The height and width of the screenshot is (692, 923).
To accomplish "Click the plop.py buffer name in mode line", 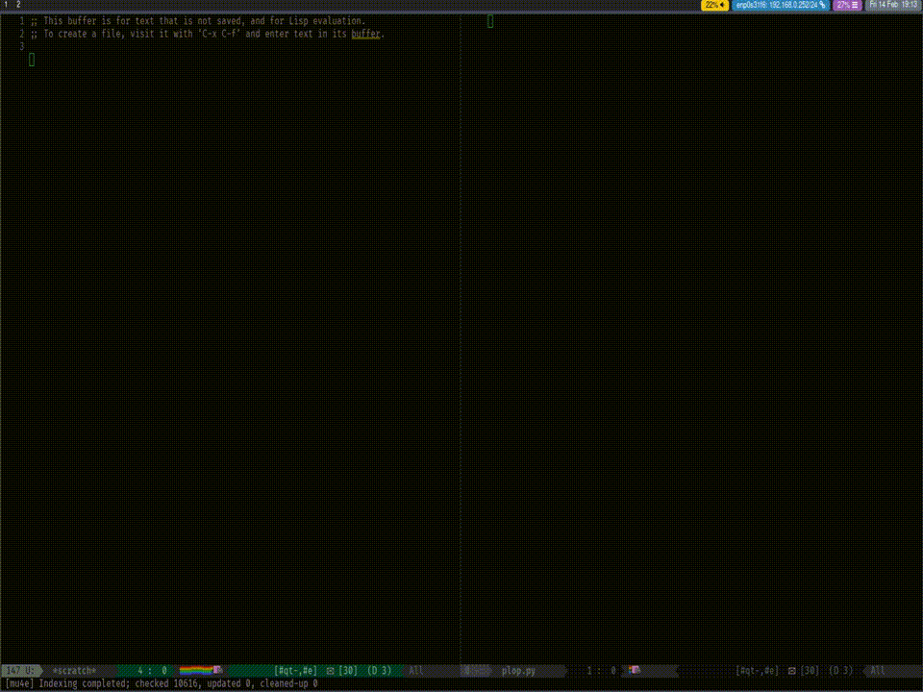I will [x=518, y=671].
